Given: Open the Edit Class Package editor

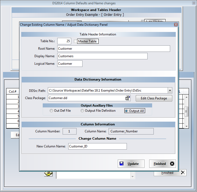Looking at the screenshot, I should [154, 98].
